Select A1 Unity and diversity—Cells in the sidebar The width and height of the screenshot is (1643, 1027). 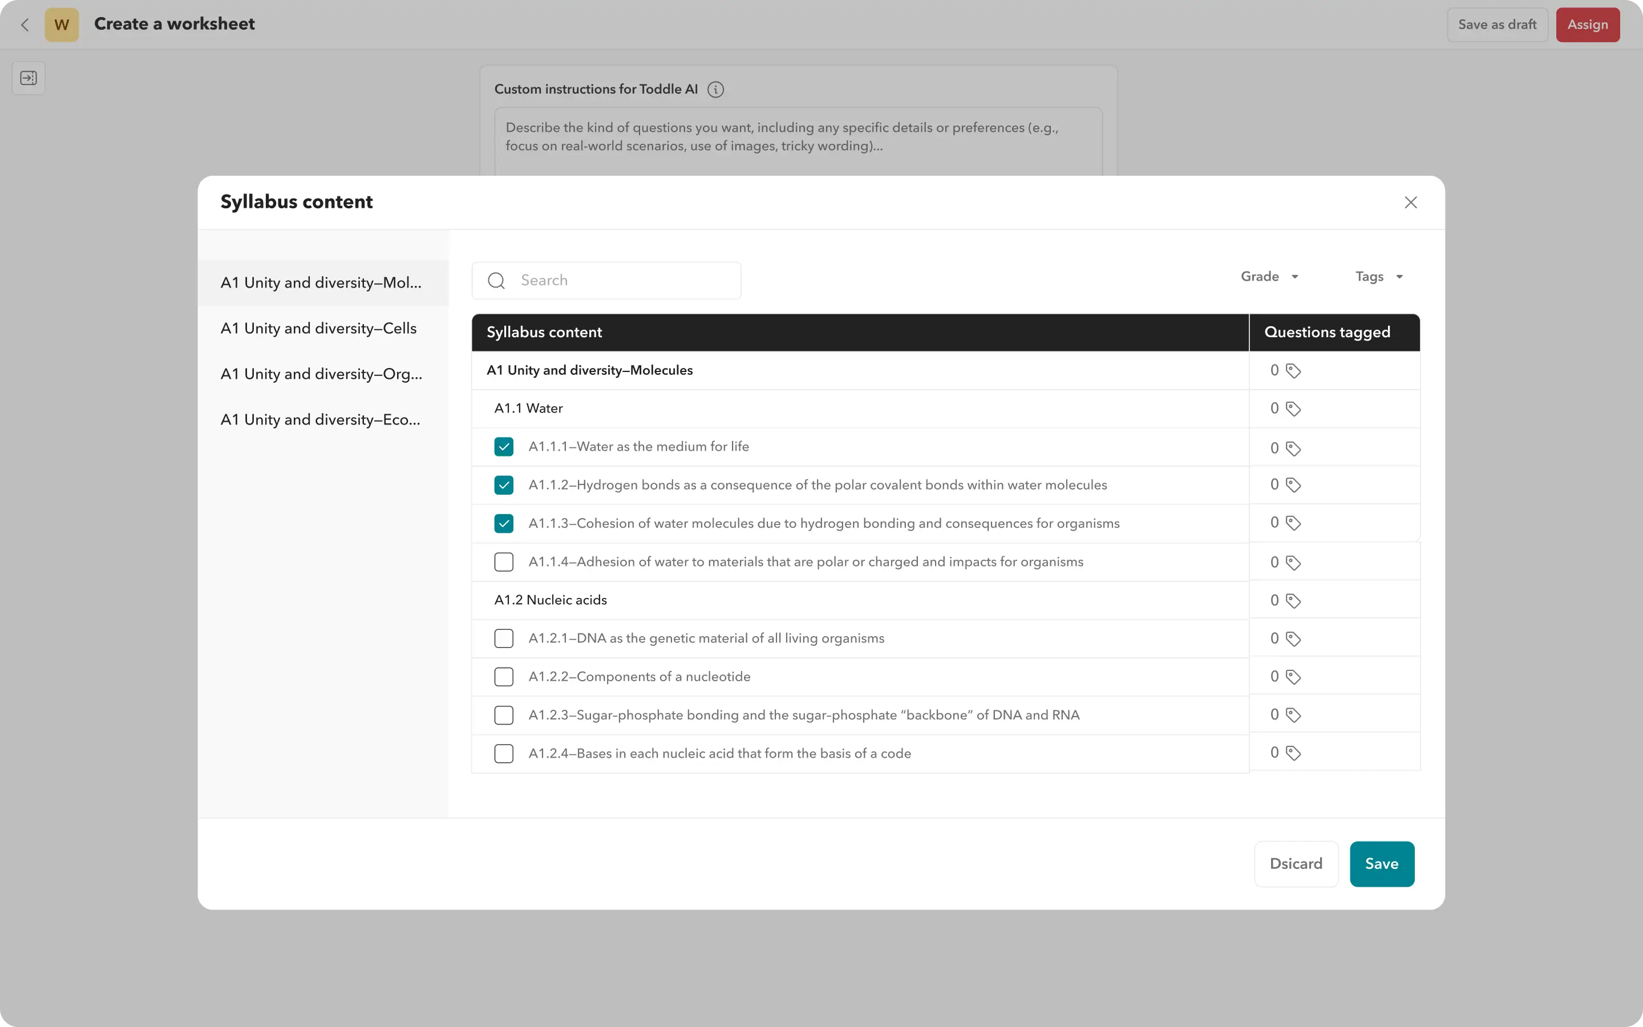click(318, 328)
